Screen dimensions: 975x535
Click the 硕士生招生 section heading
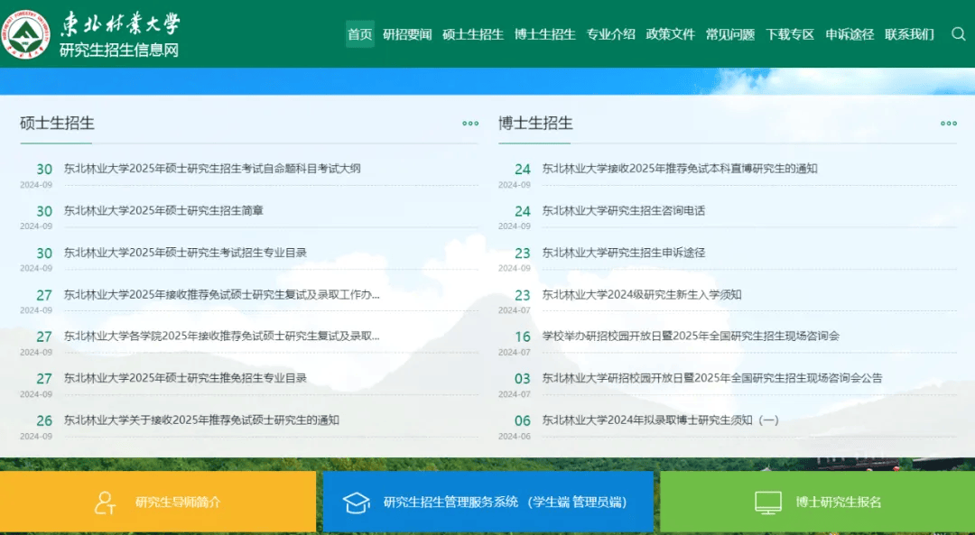click(x=57, y=123)
